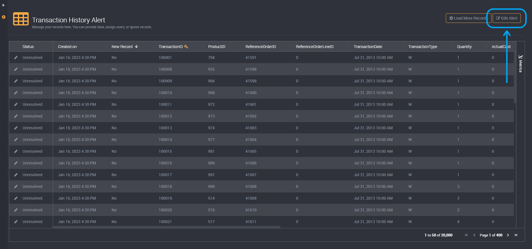Click ReferenceOrderID cell 41610
The height and width of the screenshot is (249, 532).
pyautogui.click(x=251, y=210)
